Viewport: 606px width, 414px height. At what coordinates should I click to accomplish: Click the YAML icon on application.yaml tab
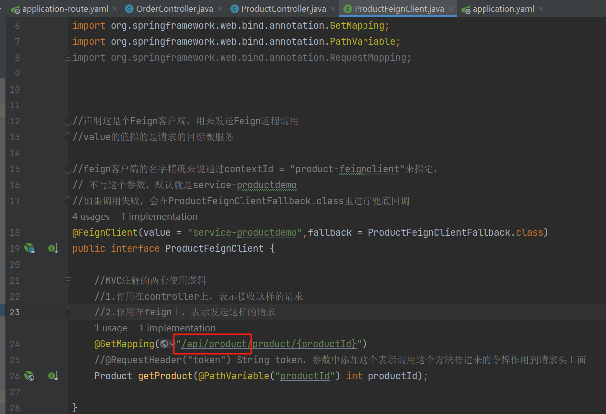tap(466, 9)
